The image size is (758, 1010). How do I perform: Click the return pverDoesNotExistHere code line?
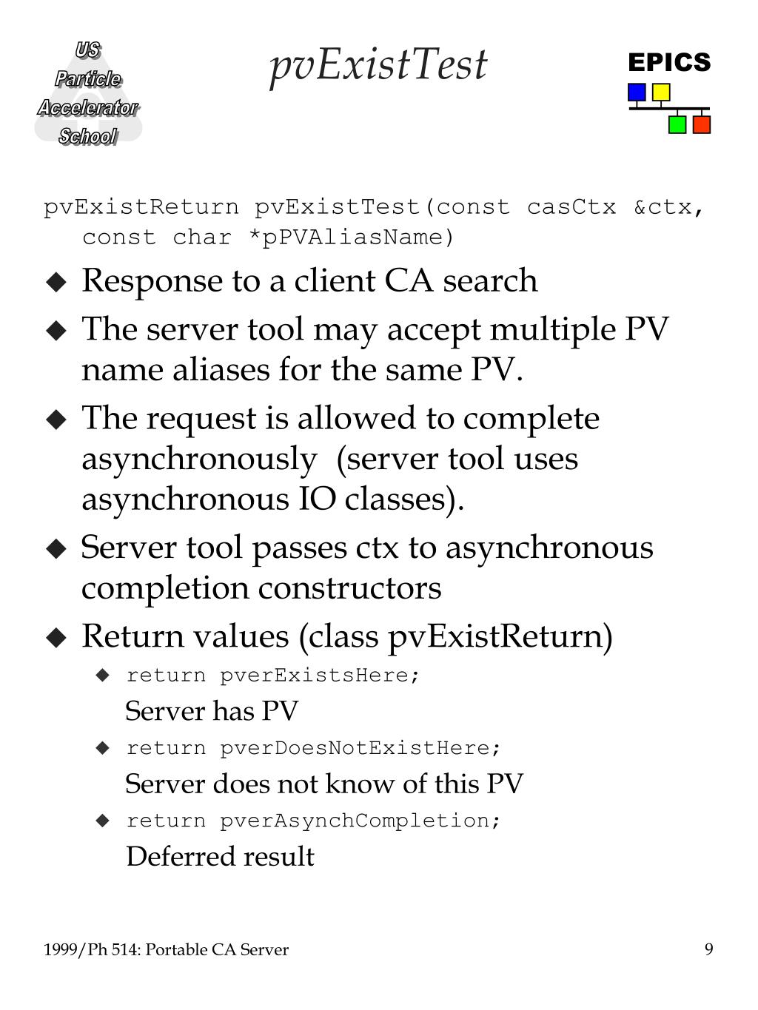(x=314, y=748)
